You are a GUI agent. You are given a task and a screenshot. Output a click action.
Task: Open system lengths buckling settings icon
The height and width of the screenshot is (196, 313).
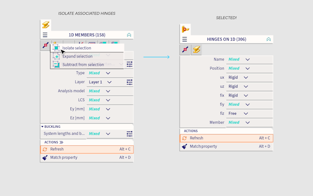point(129,134)
